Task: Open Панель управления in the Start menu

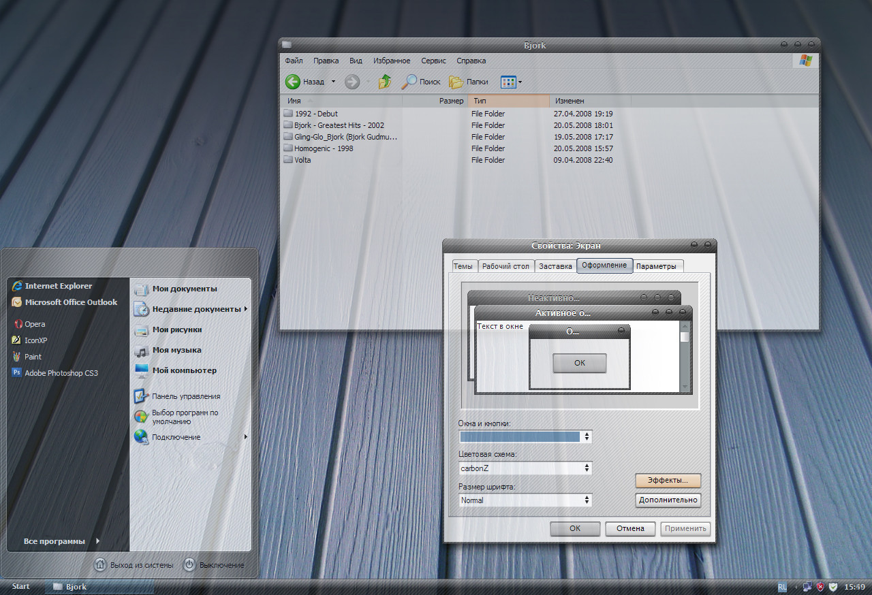Action: coord(185,396)
